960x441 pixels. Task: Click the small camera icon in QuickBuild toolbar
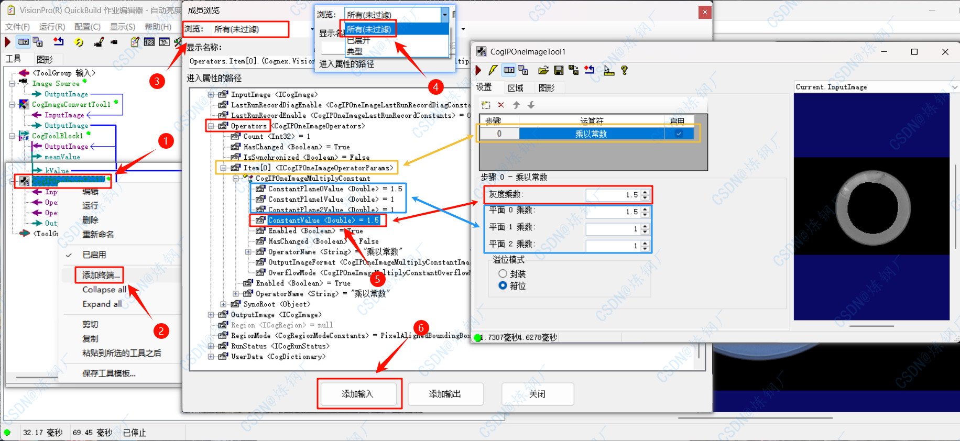114,42
